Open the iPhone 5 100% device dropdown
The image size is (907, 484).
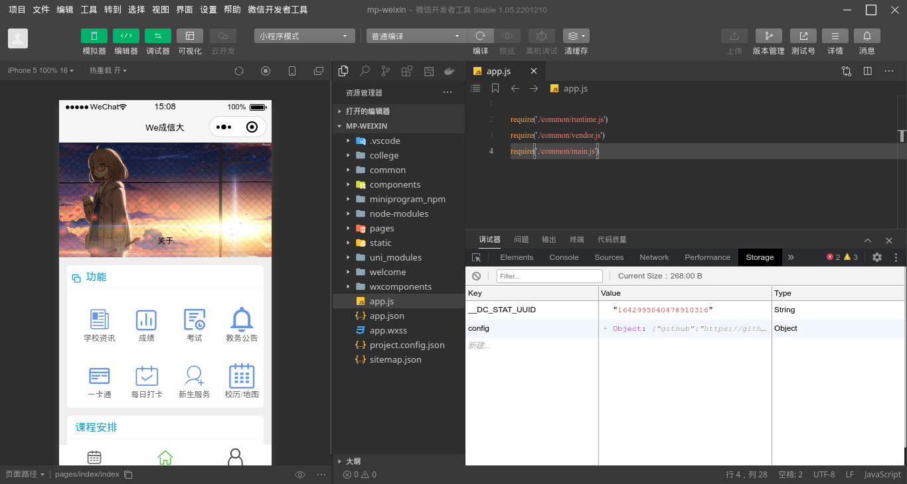point(41,70)
